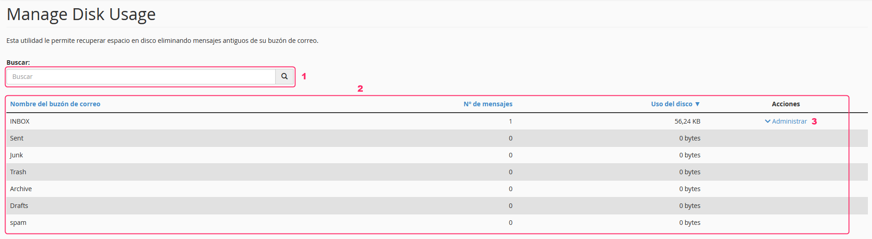Select the spam mailbox row
Viewport: 872px width, 239px height.
coord(437,223)
